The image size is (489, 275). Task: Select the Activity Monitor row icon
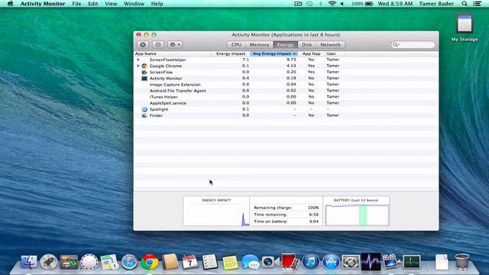pyautogui.click(x=144, y=78)
